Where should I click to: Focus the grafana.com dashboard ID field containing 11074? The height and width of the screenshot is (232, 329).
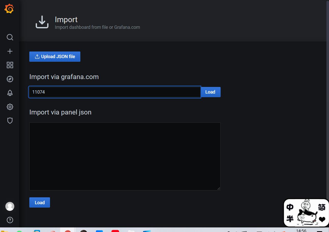click(115, 92)
